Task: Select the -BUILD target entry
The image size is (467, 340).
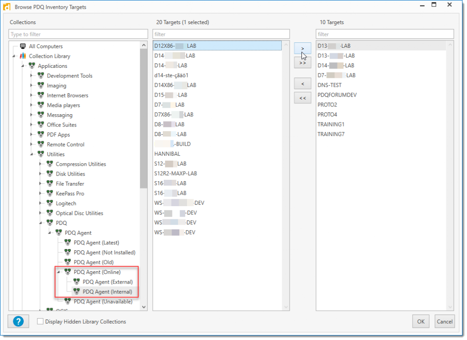Action: (172, 144)
